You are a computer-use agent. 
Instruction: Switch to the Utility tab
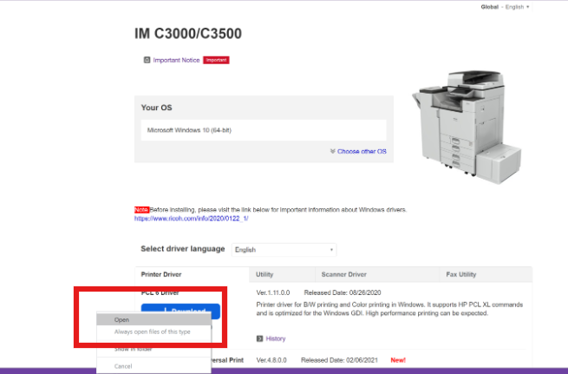coord(282,274)
